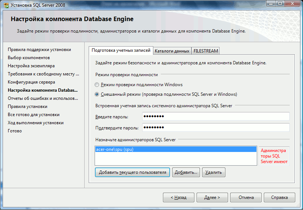The width and height of the screenshot is (303, 210).
Task: Click Правила установки step
Action: 27,106
